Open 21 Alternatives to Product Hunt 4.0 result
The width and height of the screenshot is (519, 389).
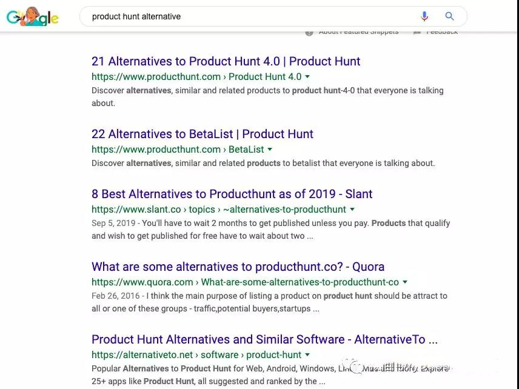(x=226, y=62)
